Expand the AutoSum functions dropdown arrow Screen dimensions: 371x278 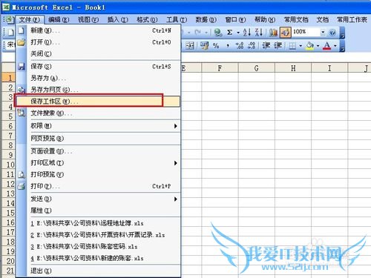238,33
